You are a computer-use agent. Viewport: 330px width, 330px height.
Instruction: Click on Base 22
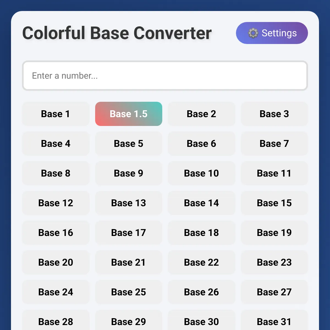tap(202, 262)
